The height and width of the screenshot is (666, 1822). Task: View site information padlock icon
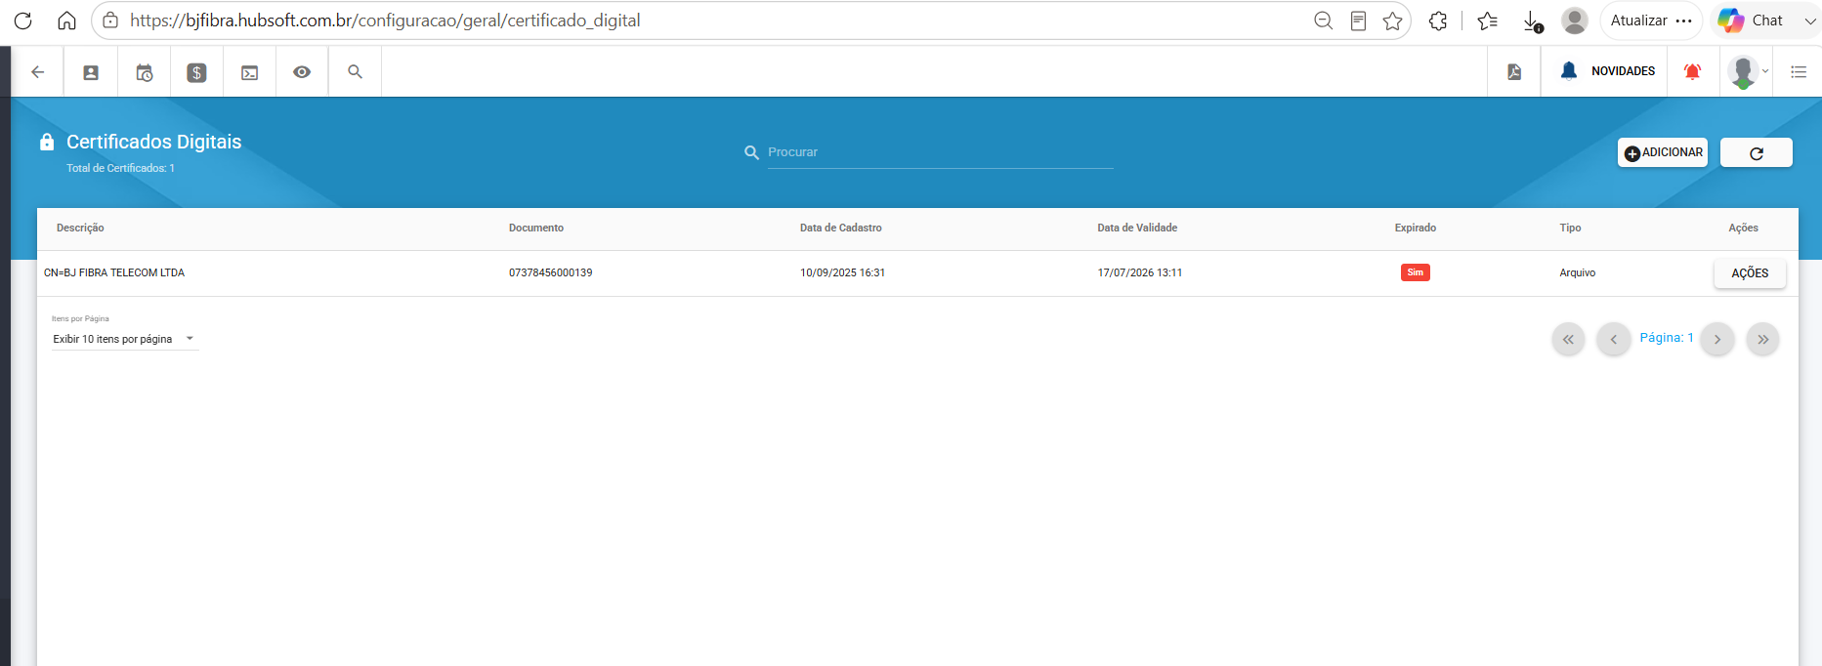click(110, 21)
